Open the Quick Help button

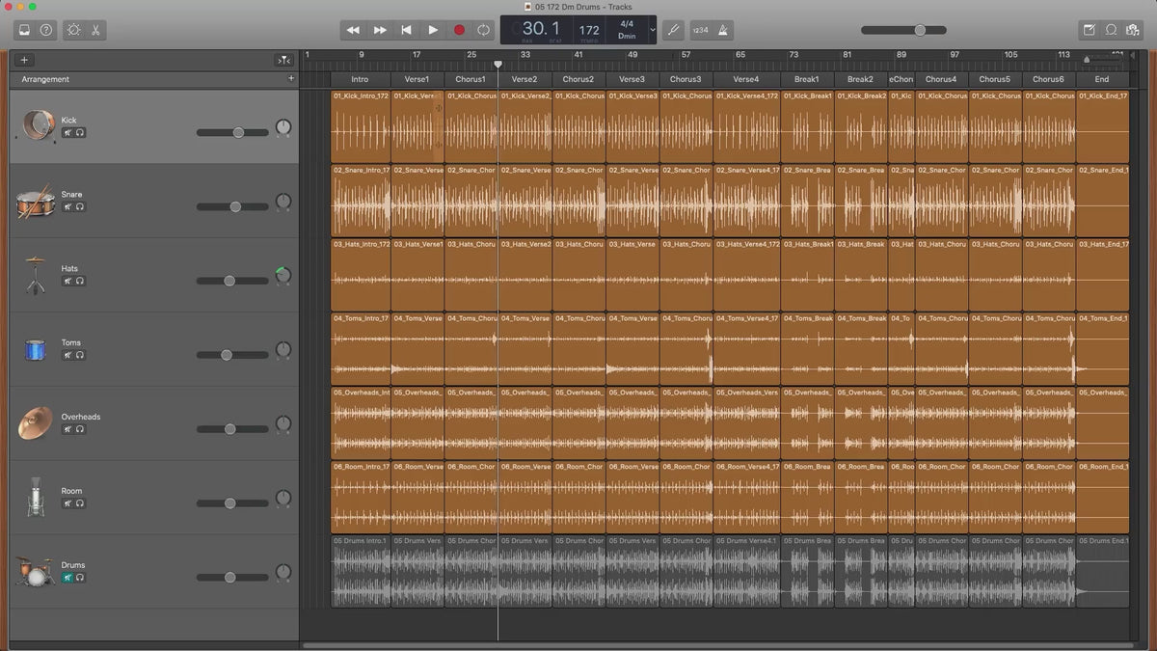46,30
